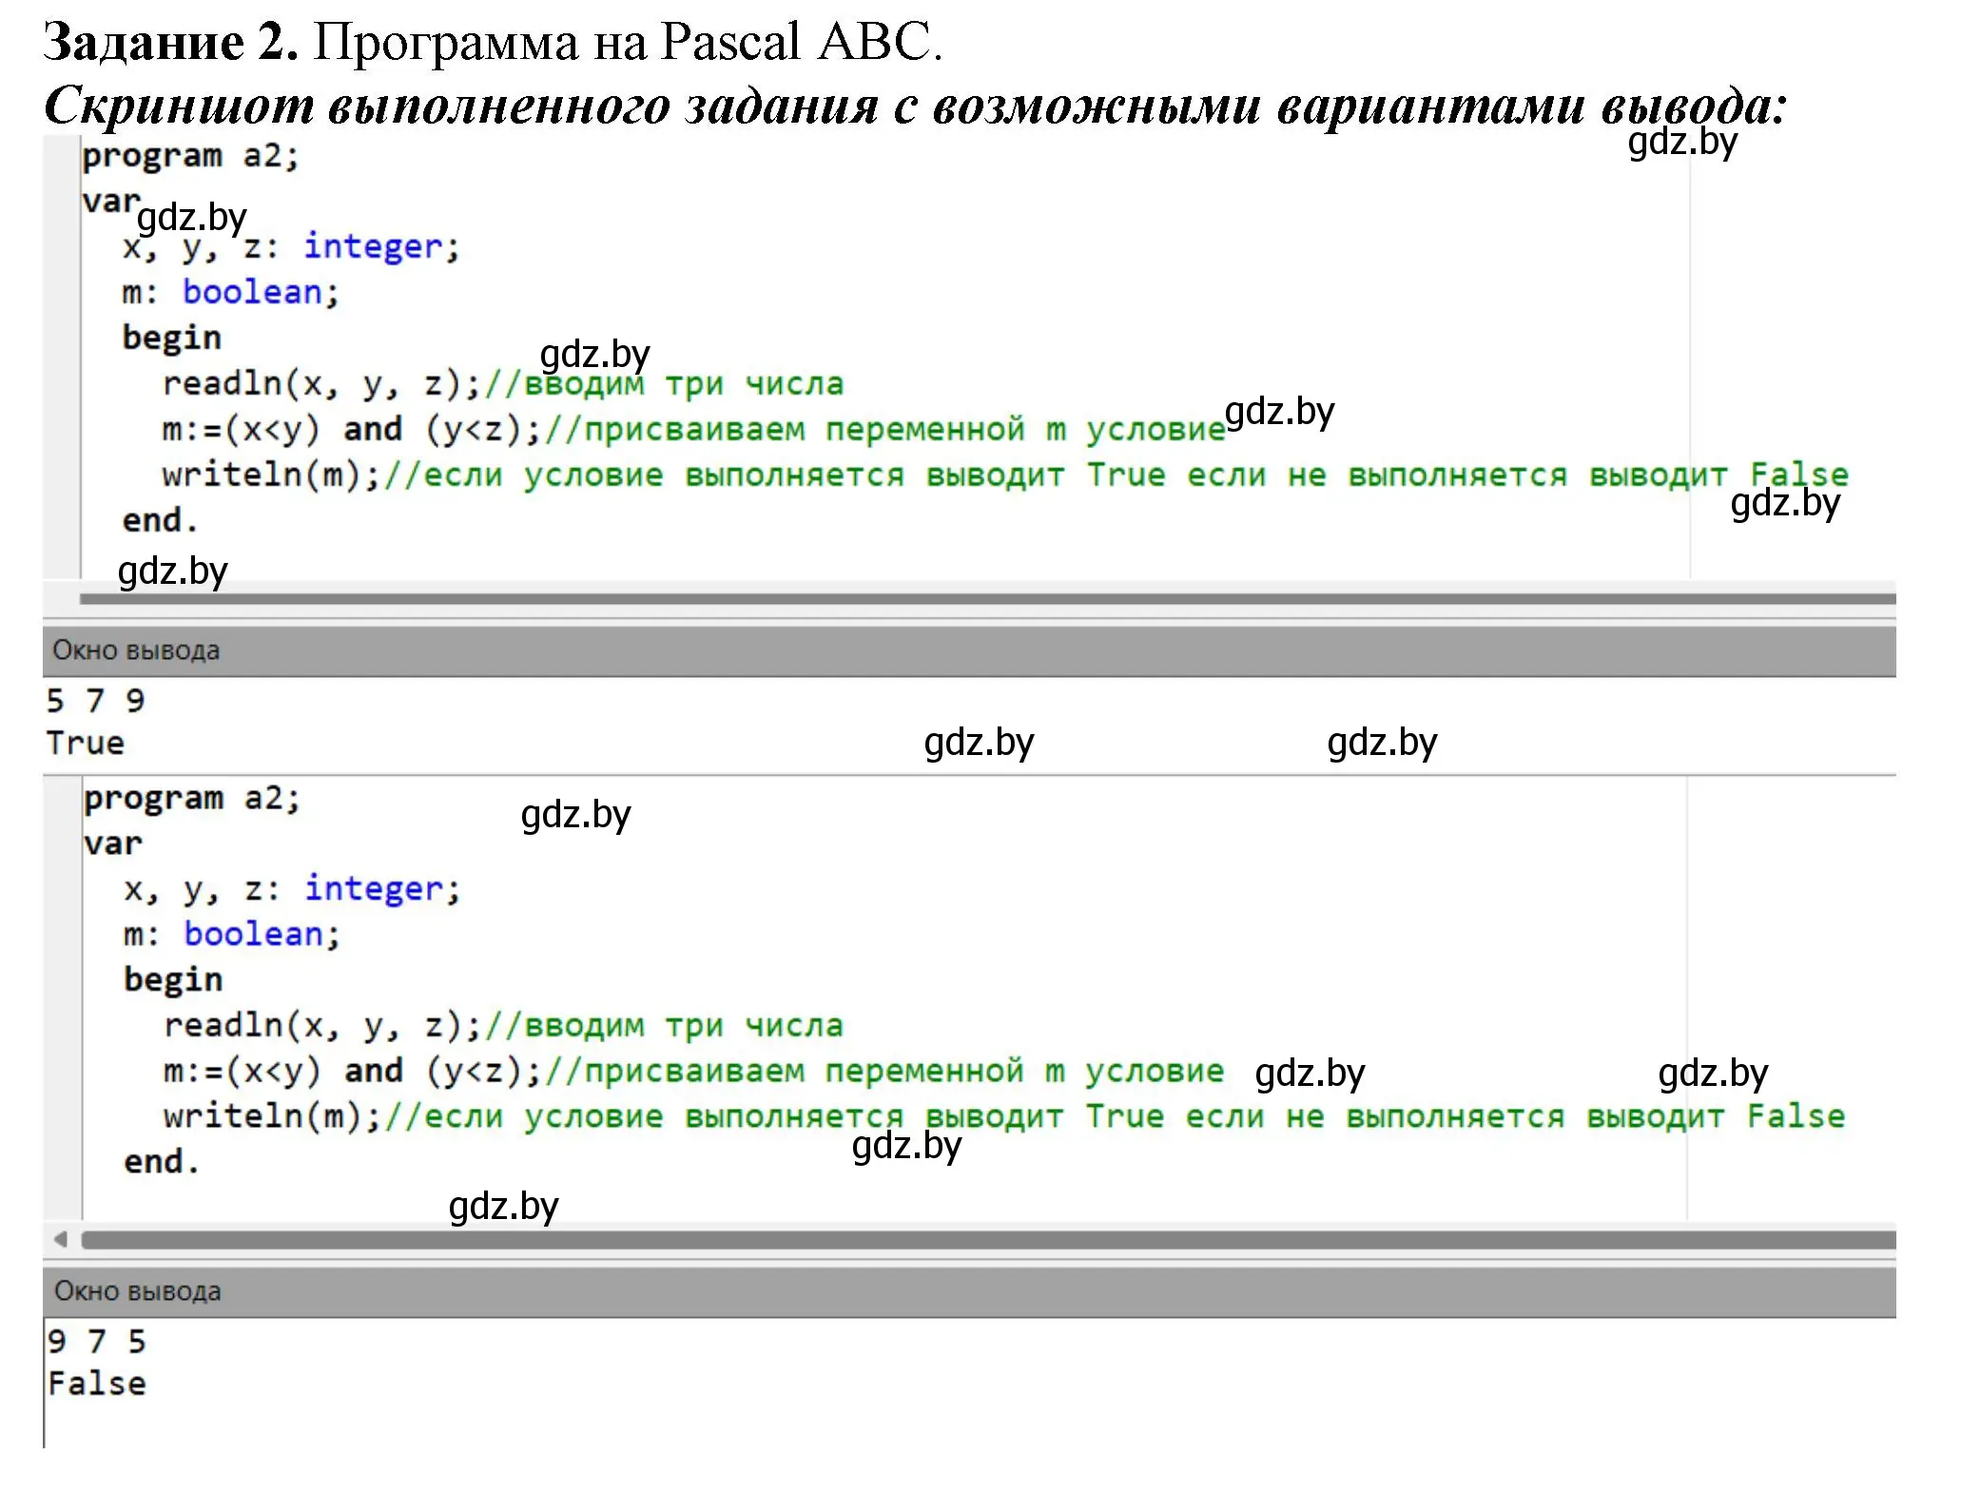Click the input line '9 7 5'
The height and width of the screenshot is (1491, 1961).
click(96, 1342)
